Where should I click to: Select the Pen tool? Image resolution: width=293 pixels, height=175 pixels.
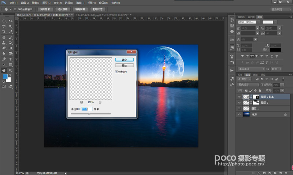[x=4, y=59]
